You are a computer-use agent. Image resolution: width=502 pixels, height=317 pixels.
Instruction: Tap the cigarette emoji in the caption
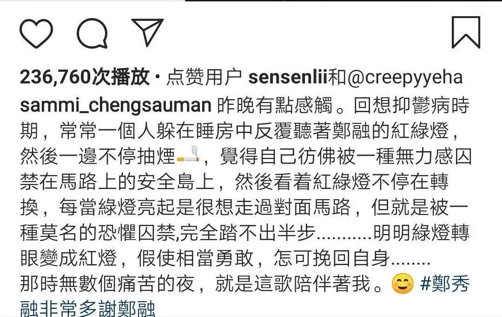pos(188,154)
